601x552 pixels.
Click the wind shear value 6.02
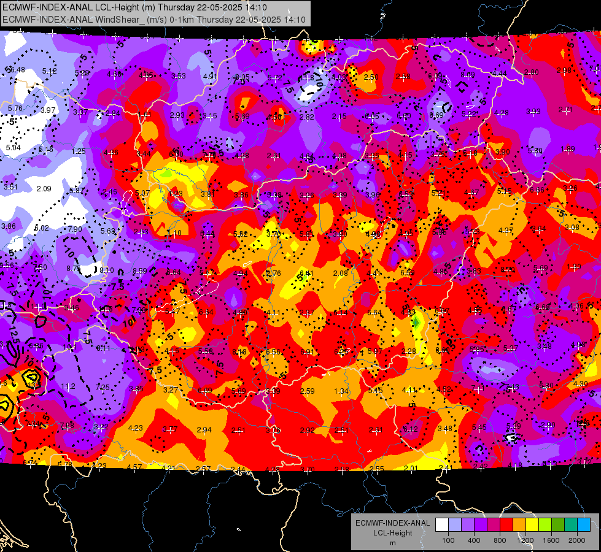tap(41, 228)
